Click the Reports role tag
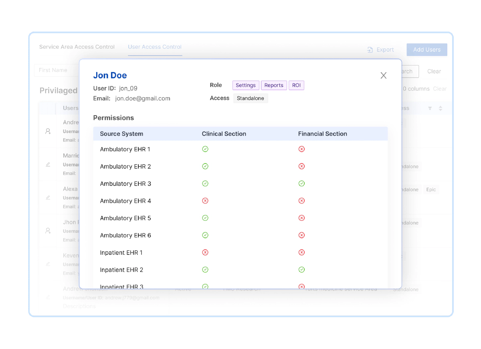481x349 pixels. (x=274, y=85)
